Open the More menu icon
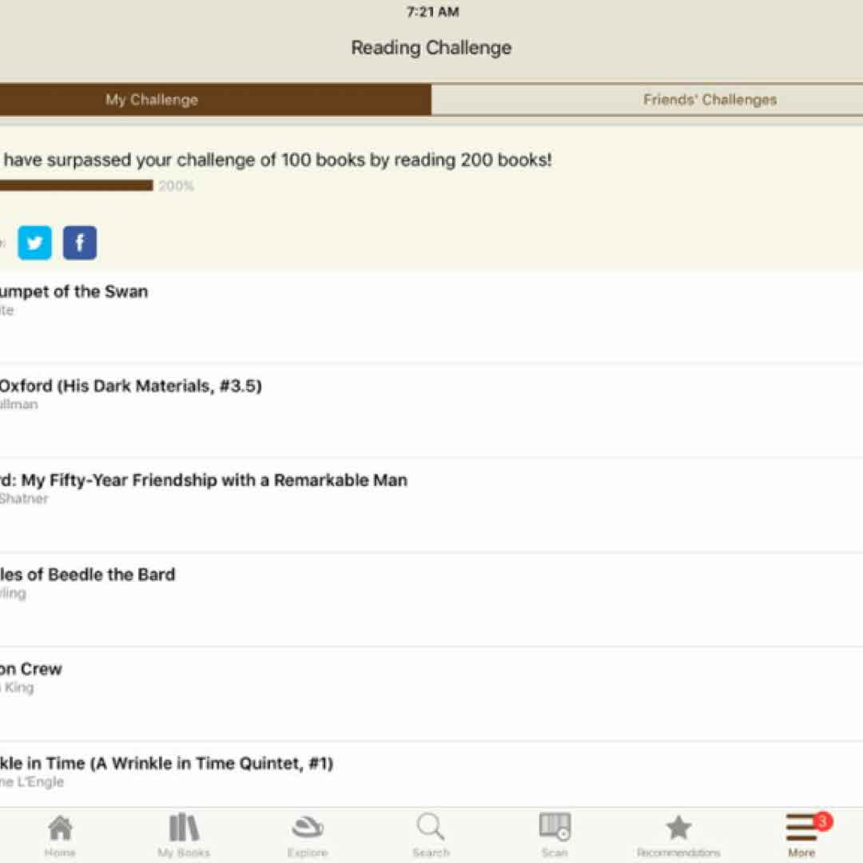Screen dimensions: 863x863 tap(801, 831)
